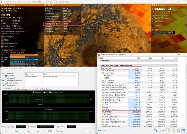
Task: Collapse the Demo monitor panel triangle
Action: tap(2, 5)
